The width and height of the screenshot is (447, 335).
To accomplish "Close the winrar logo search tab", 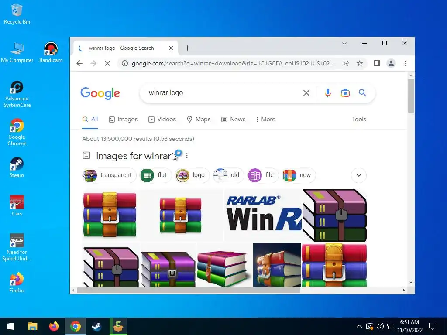I will click(x=171, y=48).
